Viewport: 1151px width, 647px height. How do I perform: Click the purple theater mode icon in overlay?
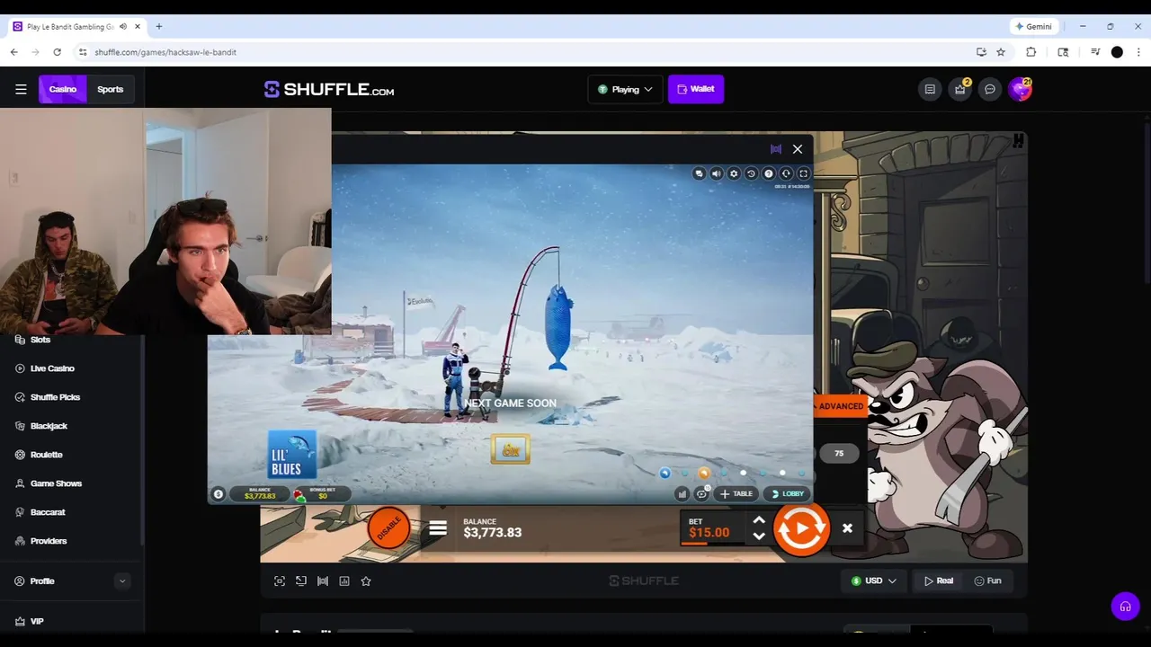(x=776, y=149)
